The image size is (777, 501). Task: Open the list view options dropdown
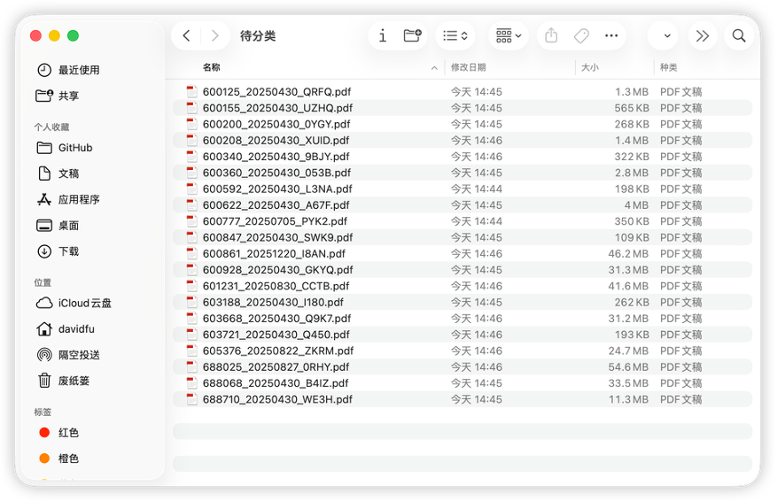[455, 36]
